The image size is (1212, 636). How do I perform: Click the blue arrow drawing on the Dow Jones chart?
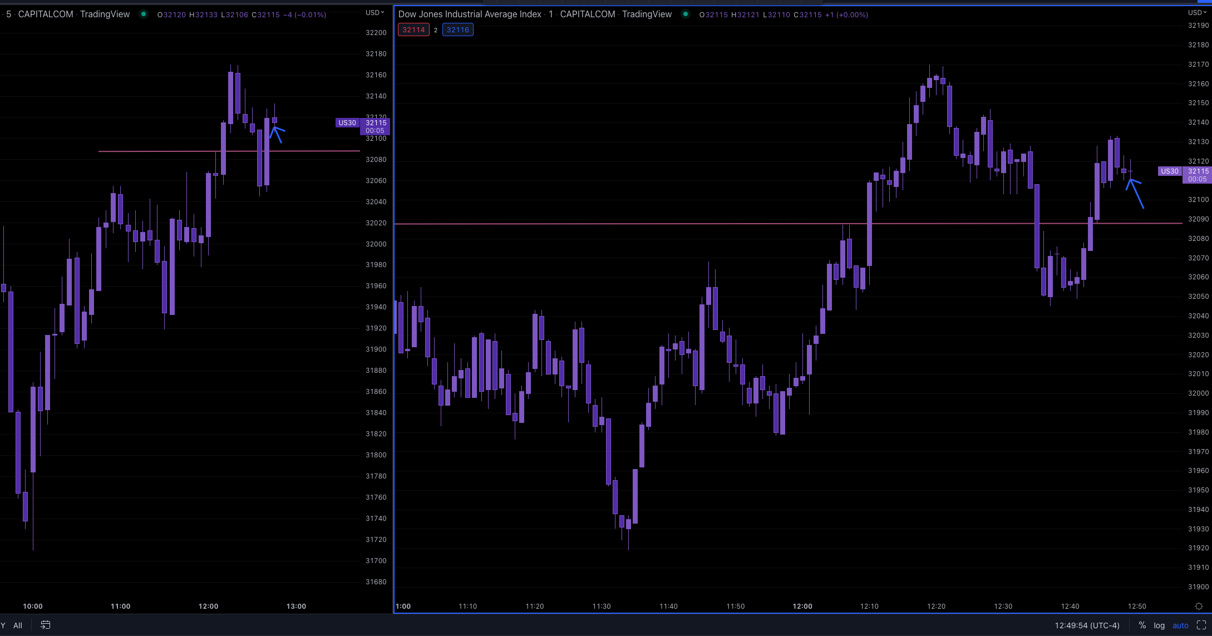point(1135,195)
